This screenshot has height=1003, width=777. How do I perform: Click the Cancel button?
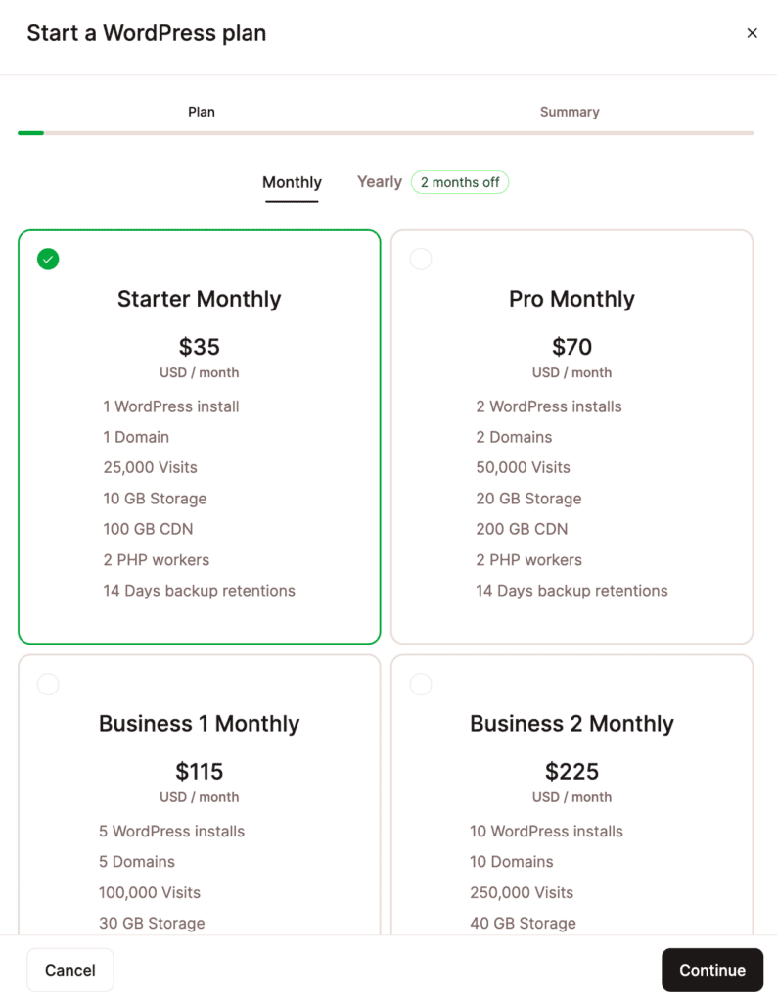(69, 970)
